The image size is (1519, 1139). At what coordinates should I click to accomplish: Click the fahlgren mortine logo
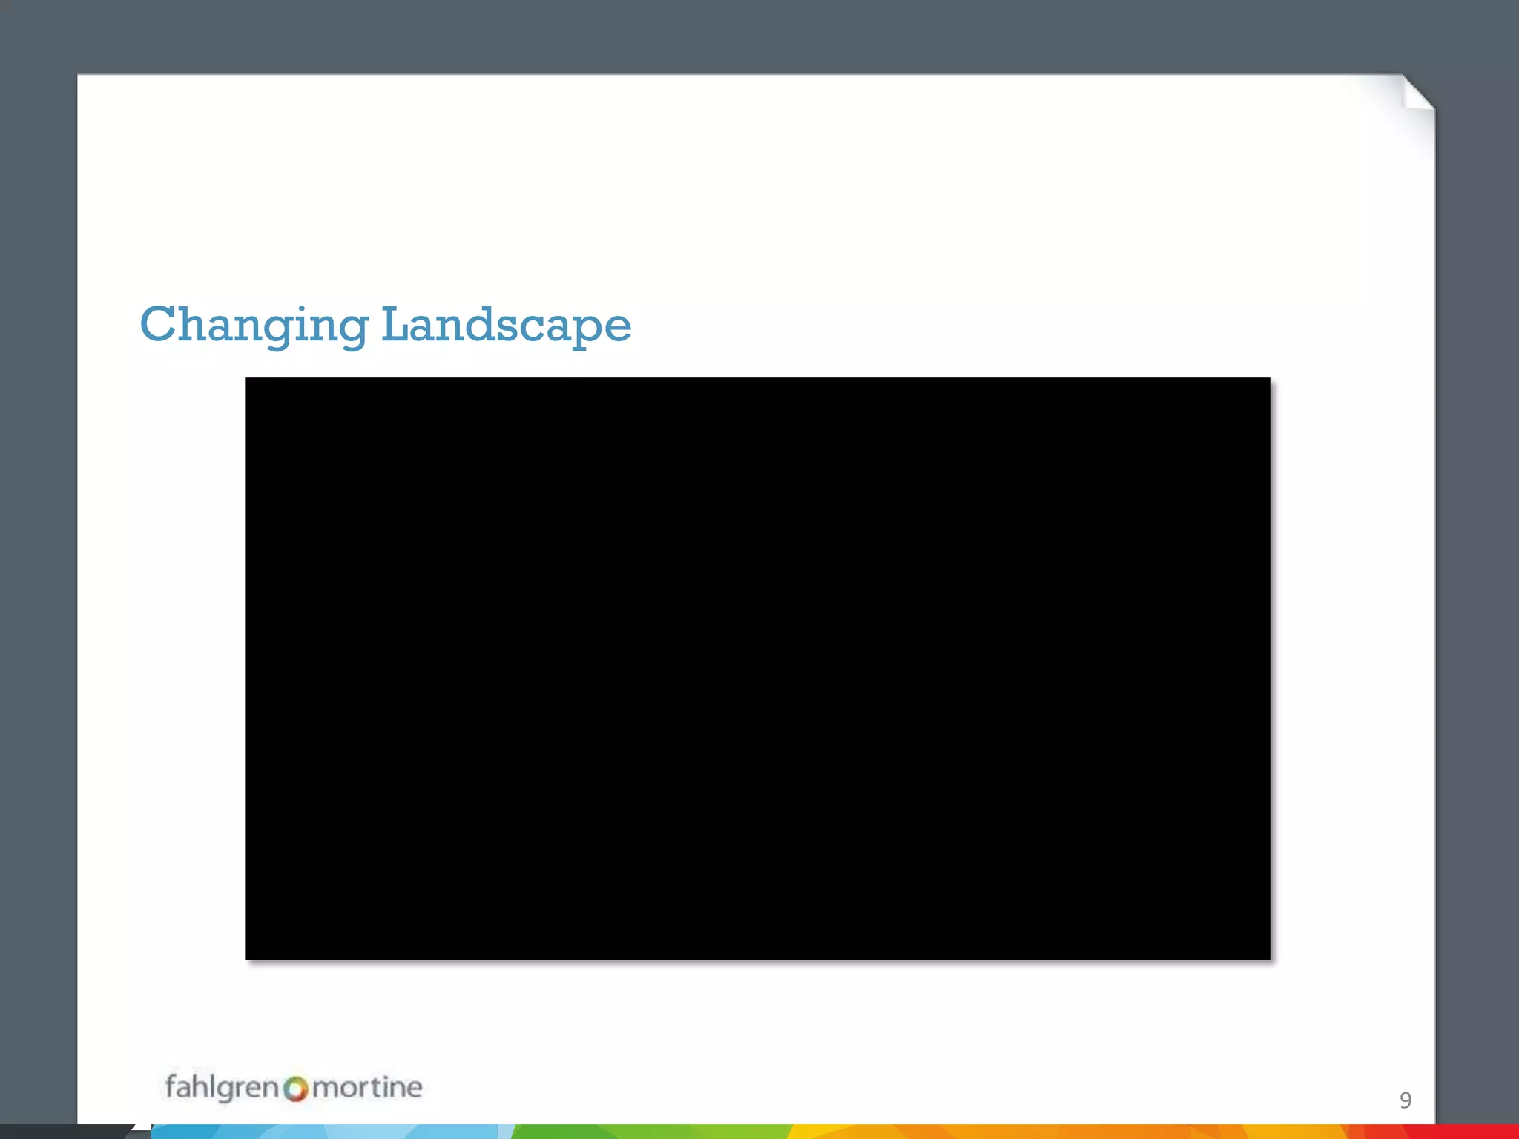(x=294, y=1088)
